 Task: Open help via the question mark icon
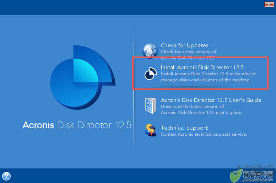tap(6, 176)
